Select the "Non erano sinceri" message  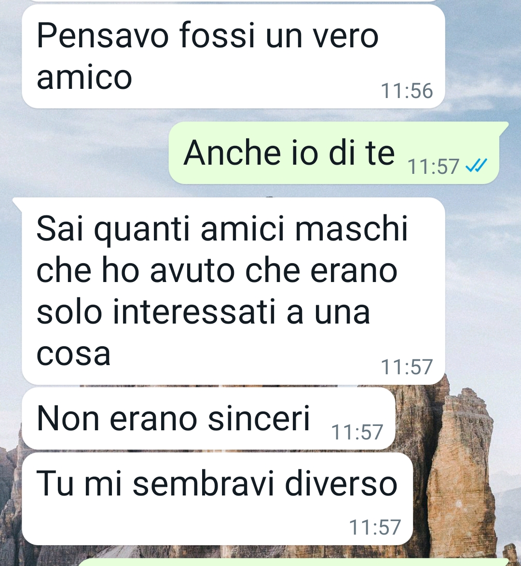click(x=208, y=419)
